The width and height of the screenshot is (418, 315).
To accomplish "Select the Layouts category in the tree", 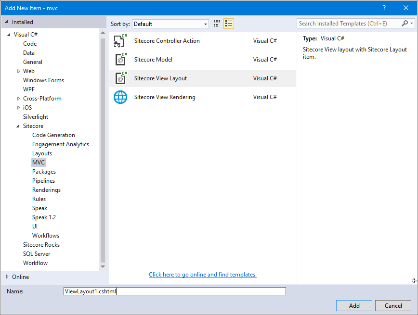I will pyautogui.click(x=42, y=153).
